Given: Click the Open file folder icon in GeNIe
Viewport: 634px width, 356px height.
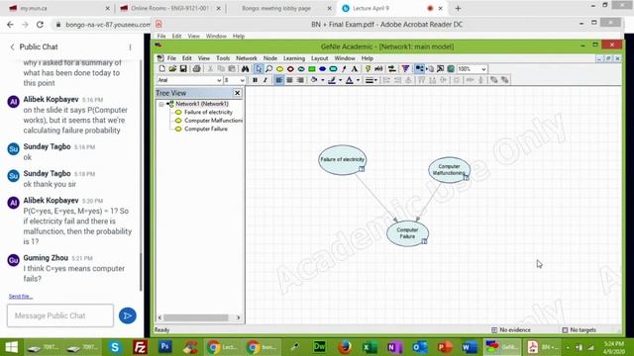Looking at the screenshot, I should [172, 69].
